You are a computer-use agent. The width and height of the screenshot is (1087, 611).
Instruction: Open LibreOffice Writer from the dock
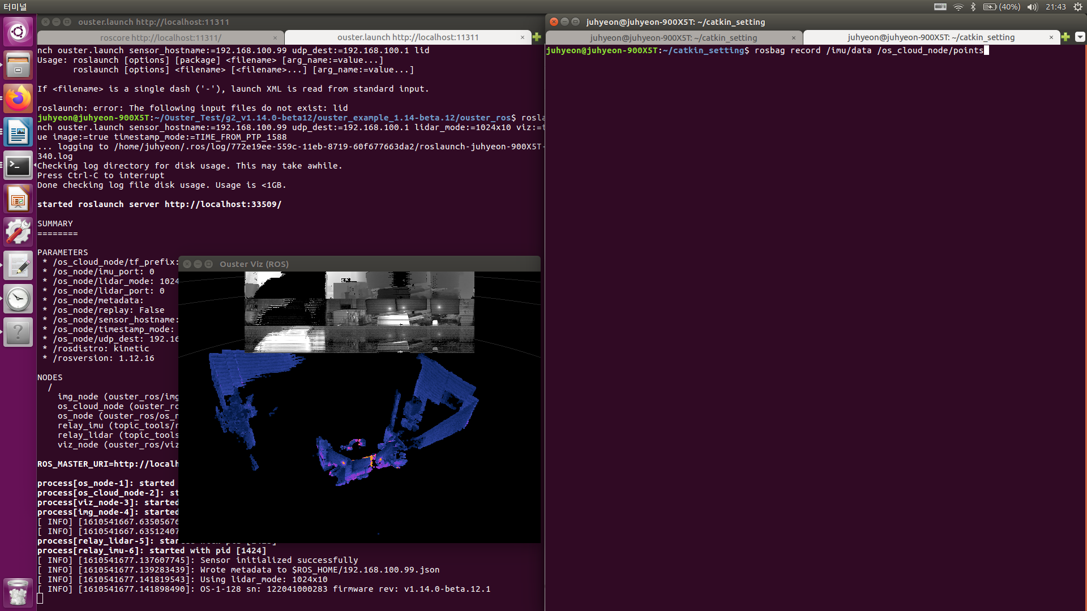tap(18, 132)
